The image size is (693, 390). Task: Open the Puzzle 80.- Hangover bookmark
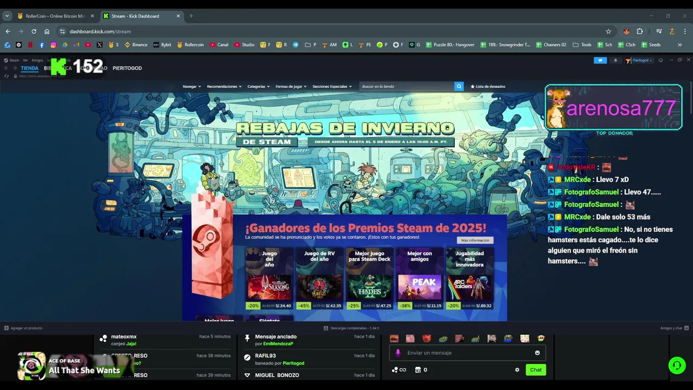click(450, 45)
